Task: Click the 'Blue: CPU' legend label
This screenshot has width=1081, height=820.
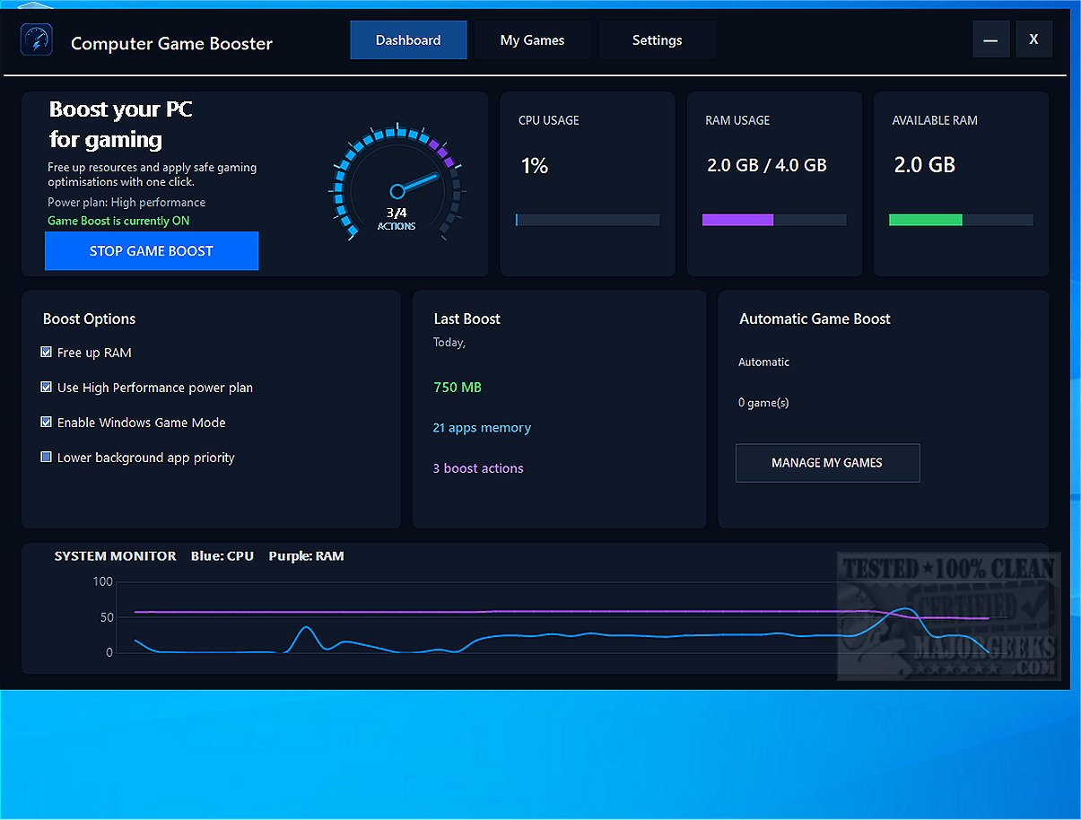Action: tap(222, 556)
